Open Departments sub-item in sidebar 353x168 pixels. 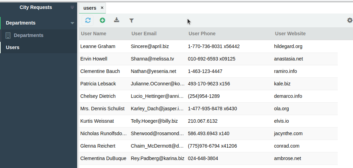click(28, 35)
